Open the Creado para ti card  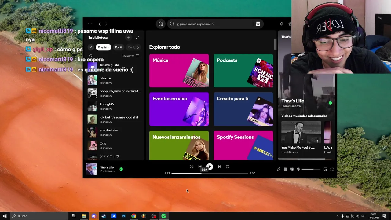(x=243, y=109)
